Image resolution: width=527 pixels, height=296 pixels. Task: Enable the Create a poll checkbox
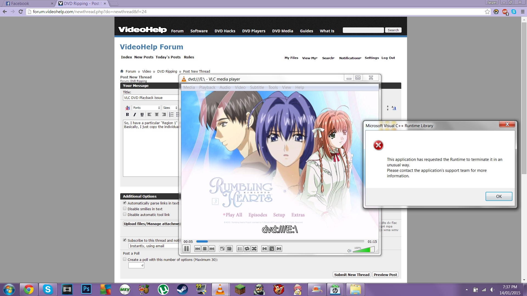pos(125,259)
